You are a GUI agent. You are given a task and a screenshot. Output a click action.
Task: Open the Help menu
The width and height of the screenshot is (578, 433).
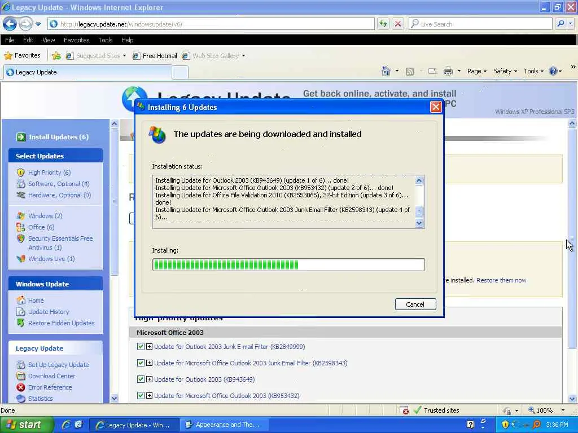127,40
